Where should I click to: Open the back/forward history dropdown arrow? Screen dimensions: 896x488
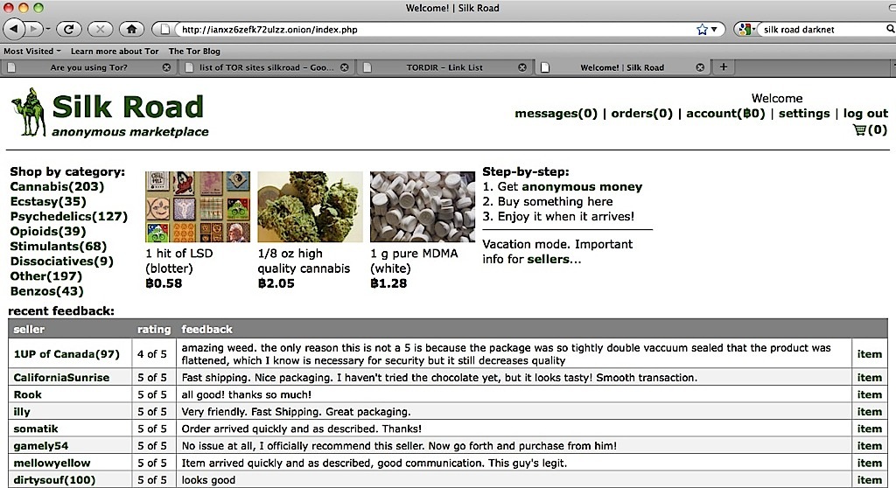[47, 29]
